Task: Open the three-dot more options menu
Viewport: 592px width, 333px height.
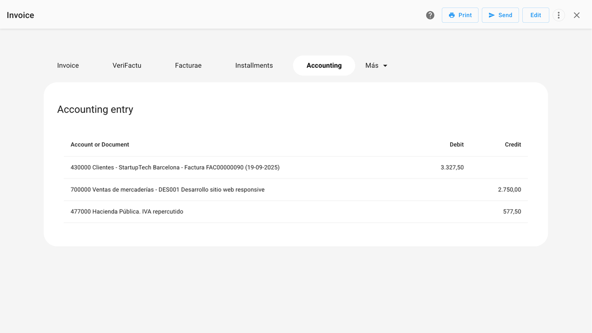Action: (x=558, y=15)
